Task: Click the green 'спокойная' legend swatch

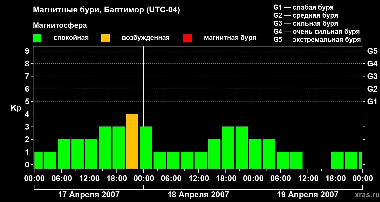Action: point(37,38)
